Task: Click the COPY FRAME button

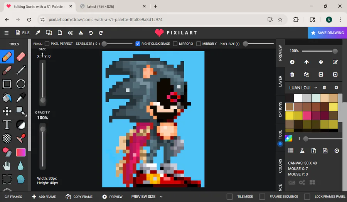Action: 79,197
